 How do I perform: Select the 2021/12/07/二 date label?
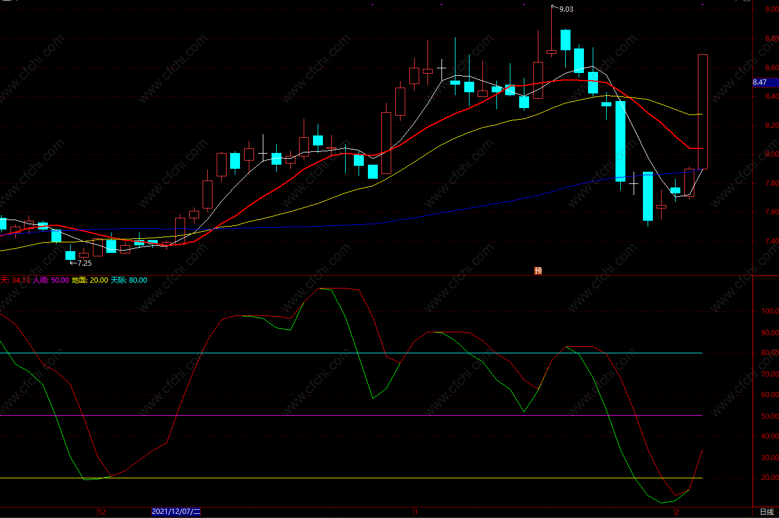(176, 512)
